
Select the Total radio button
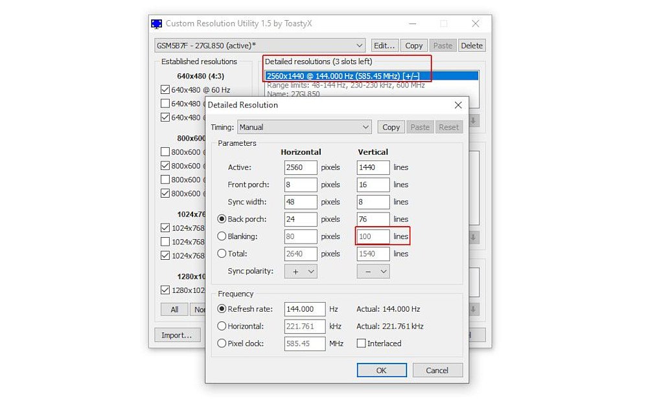pyautogui.click(x=222, y=254)
